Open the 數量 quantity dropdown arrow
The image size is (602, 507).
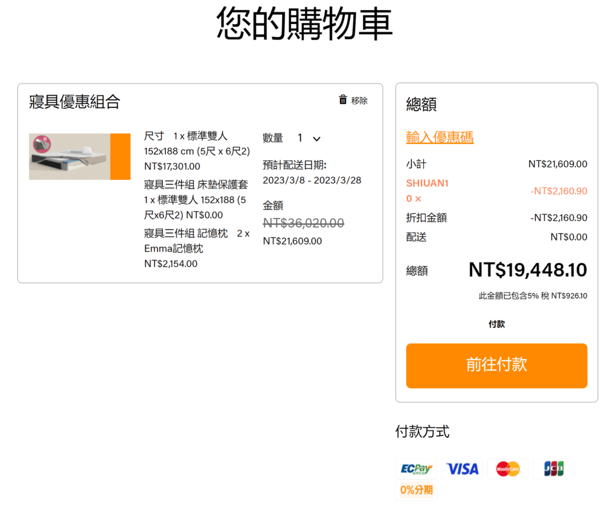pos(317,139)
